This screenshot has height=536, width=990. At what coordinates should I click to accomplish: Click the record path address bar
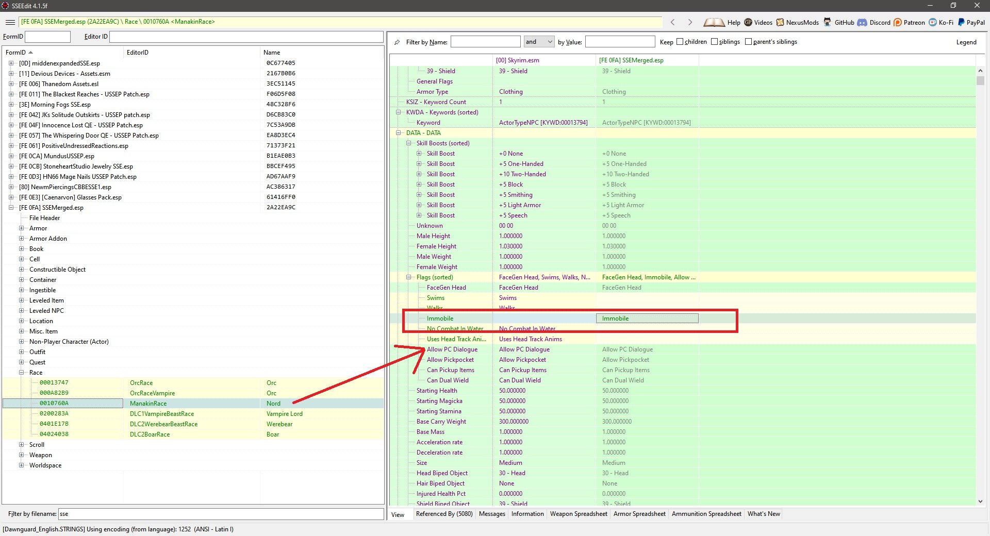pos(340,22)
